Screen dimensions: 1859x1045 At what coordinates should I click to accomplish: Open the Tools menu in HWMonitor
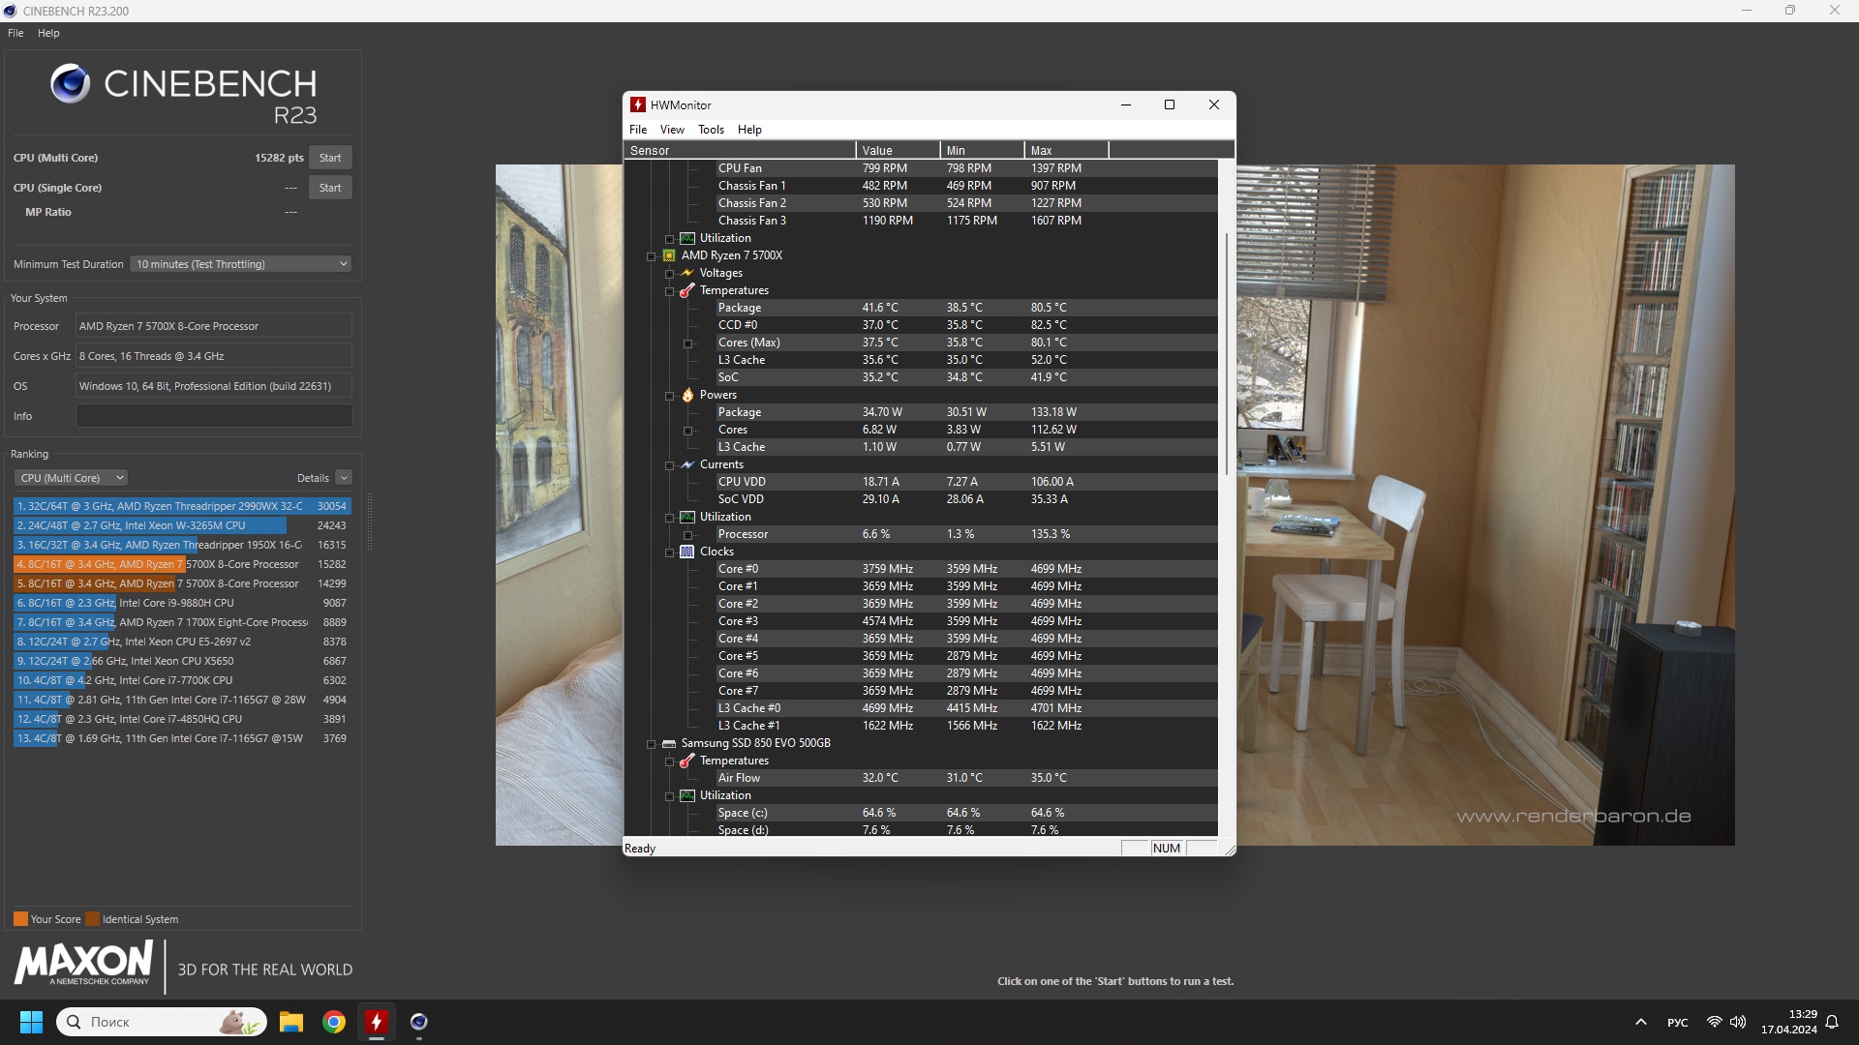tap(711, 130)
